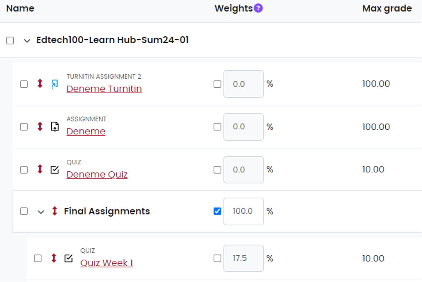Click the move icon for Deneme Quiz
The image size is (422, 282).
click(40, 169)
